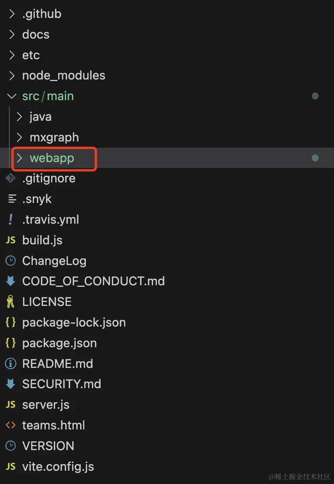Click the HTML brackets icon beside teams.html
The height and width of the screenshot is (484, 334).
[x=11, y=425]
